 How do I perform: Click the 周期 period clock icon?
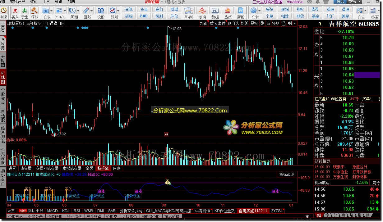click(x=72, y=11)
